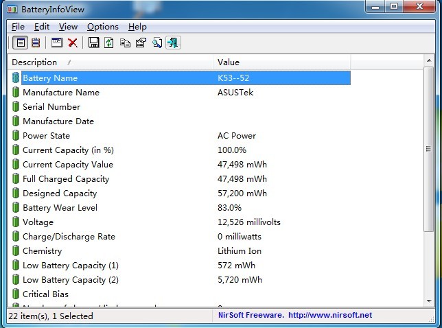Image resolution: width=442 pixels, height=328 pixels.
Task: Click the Copy selected items icon
Action: point(125,43)
